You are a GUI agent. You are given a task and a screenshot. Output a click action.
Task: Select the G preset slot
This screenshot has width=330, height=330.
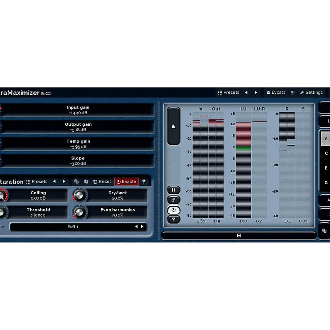coord(326,183)
